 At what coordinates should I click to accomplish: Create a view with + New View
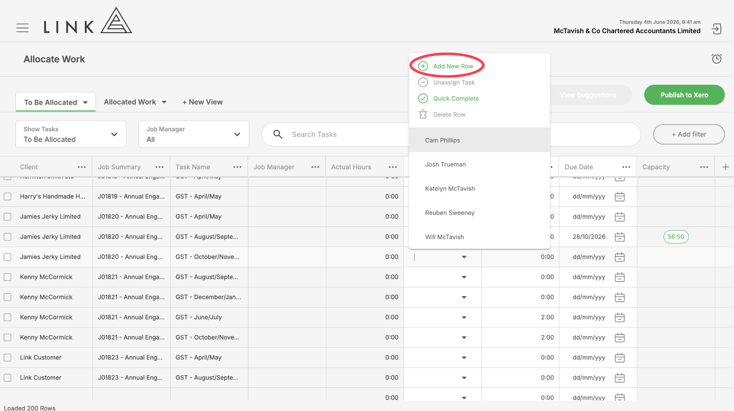click(202, 102)
